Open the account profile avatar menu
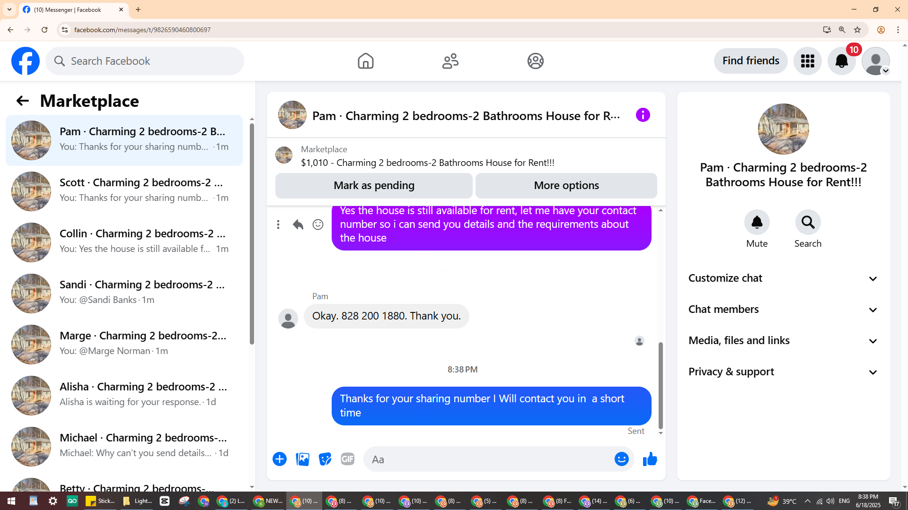 pyautogui.click(x=876, y=61)
